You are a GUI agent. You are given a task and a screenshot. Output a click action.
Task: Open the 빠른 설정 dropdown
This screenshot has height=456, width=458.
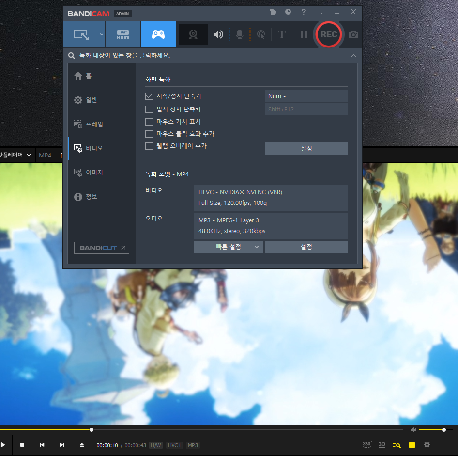point(229,247)
